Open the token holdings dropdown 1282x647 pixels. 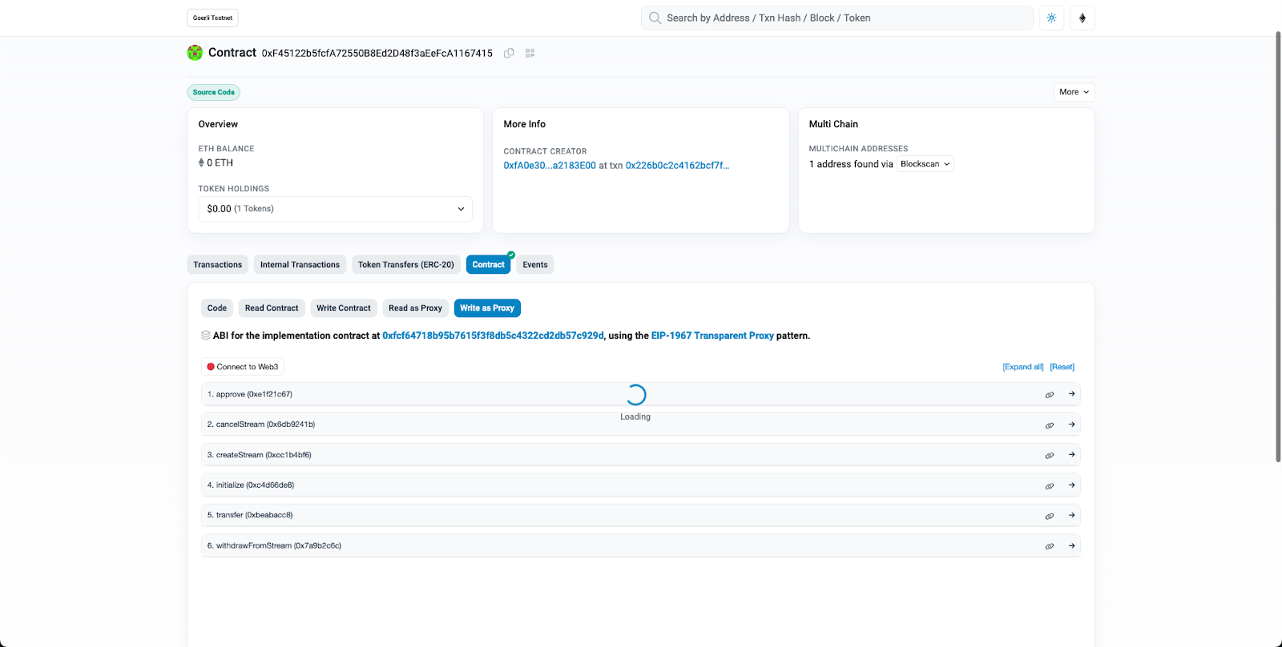[335, 209]
